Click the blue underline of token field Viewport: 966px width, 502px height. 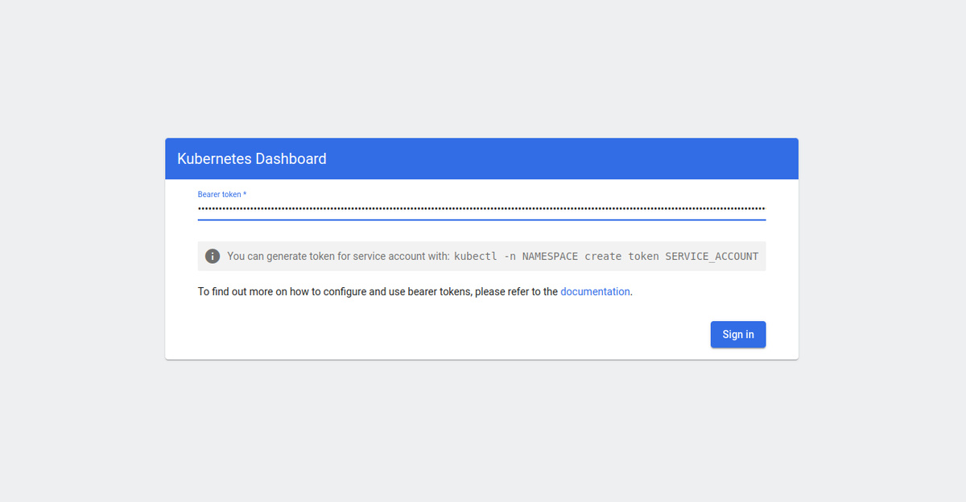click(481, 219)
